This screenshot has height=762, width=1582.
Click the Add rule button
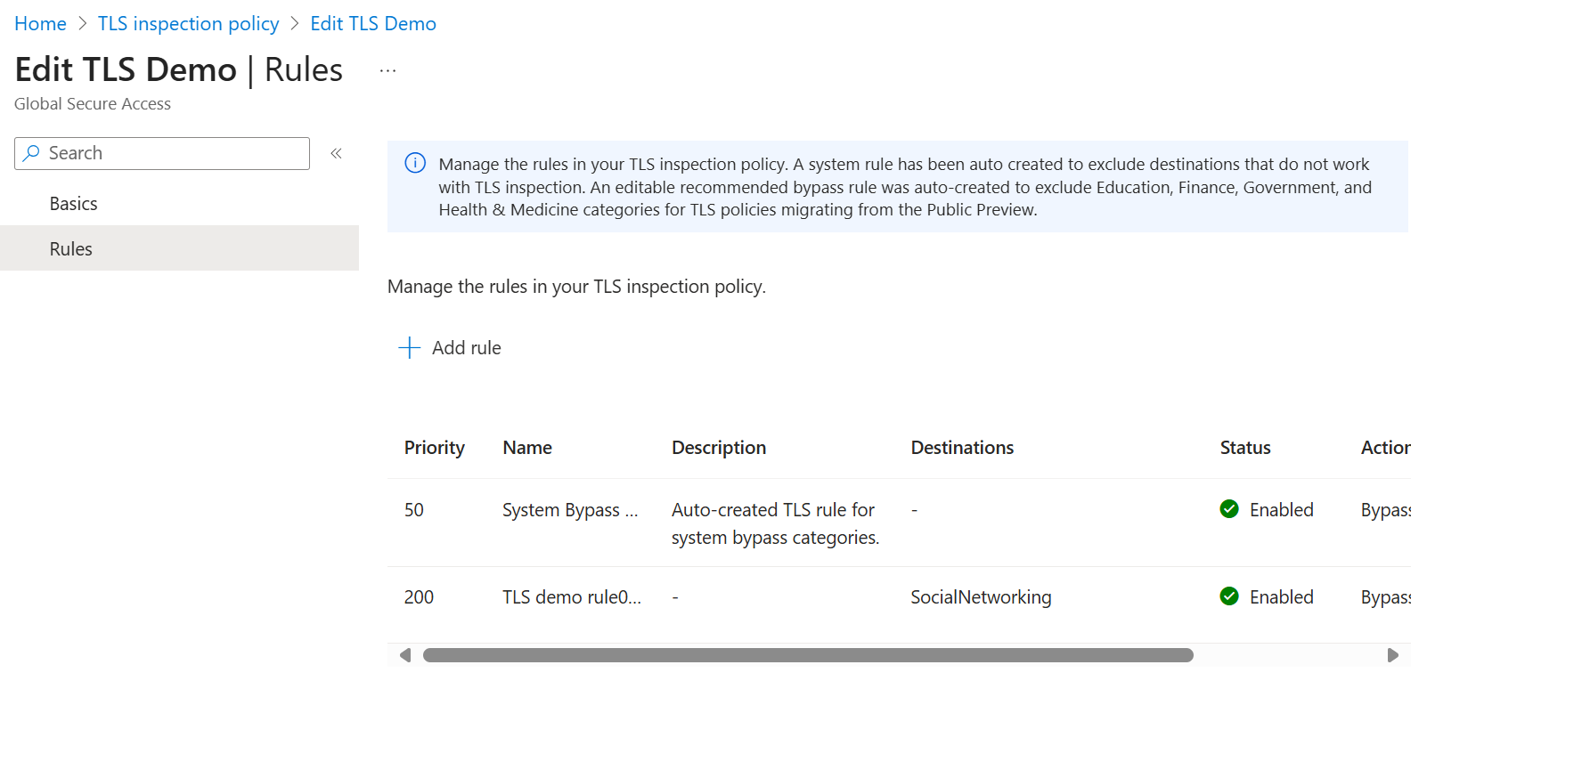[466, 348]
